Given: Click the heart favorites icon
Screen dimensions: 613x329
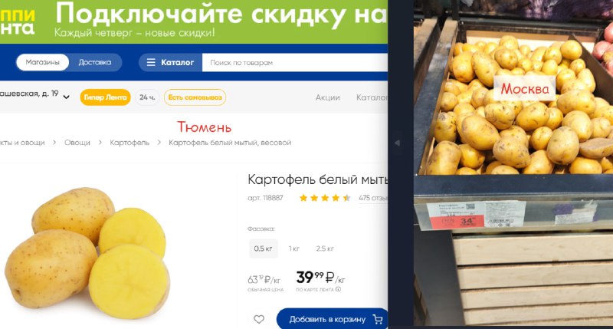Looking at the screenshot, I should pos(259,319).
